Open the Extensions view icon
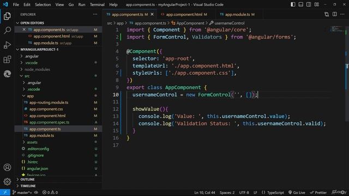This screenshot has height=196, width=349. click(7, 59)
